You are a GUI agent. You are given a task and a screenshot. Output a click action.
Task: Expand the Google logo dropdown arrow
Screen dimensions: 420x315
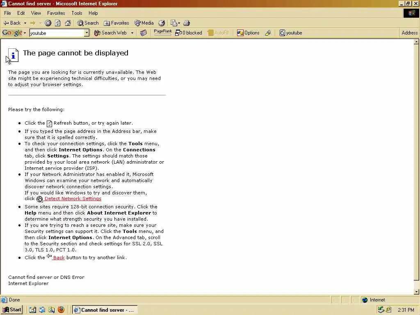[x=25, y=33]
